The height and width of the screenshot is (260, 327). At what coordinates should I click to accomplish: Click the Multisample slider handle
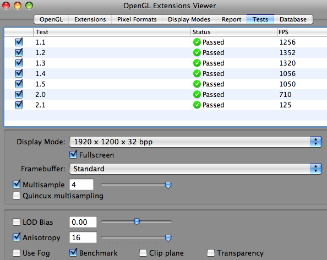pyautogui.click(x=168, y=185)
